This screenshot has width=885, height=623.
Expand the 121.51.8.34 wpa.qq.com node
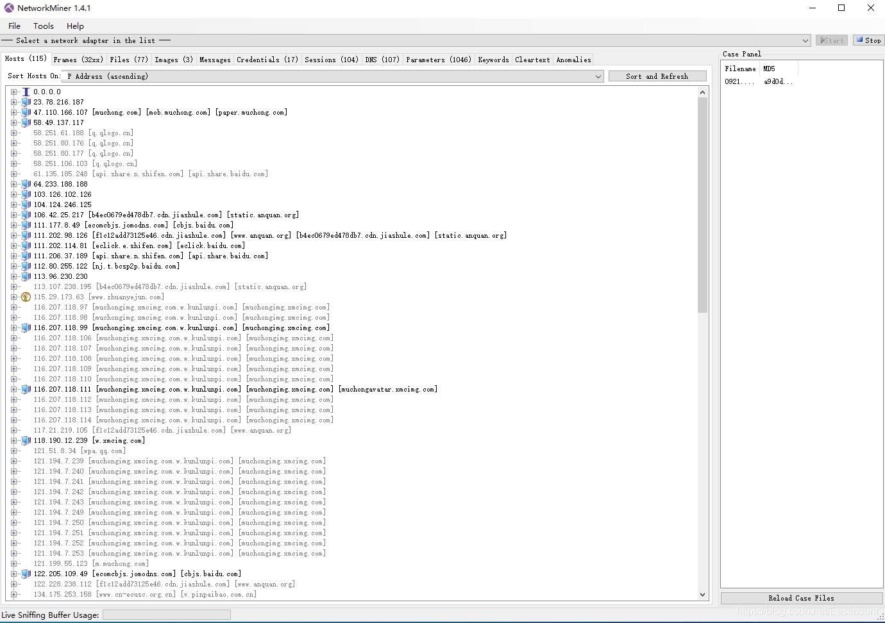[14, 451]
